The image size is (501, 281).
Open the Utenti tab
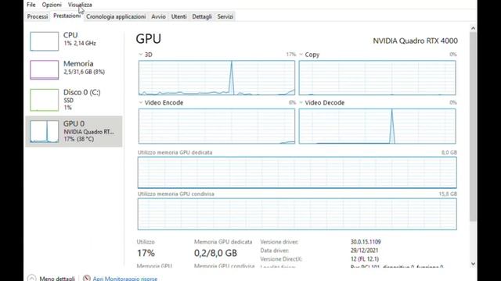(178, 16)
